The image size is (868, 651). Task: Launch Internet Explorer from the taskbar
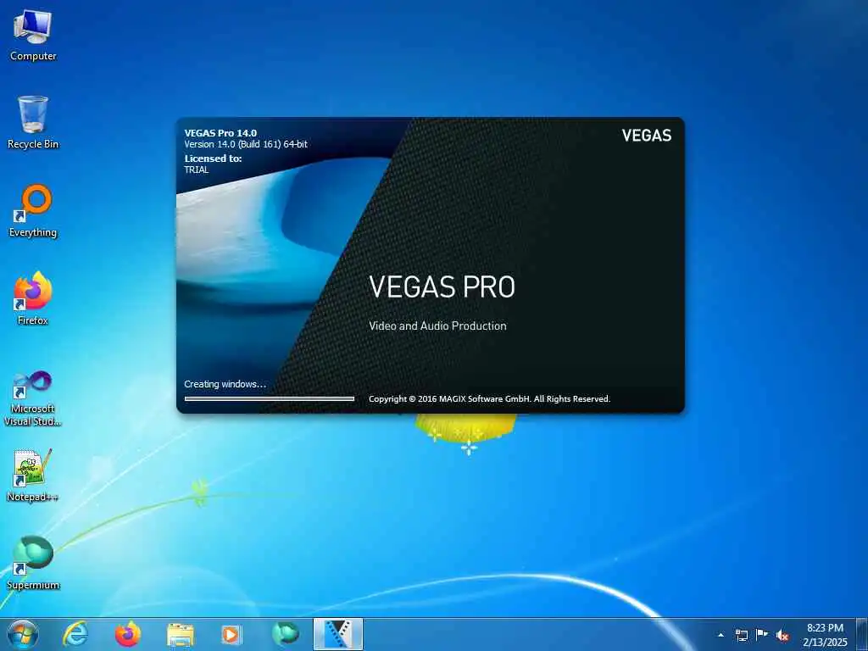75,634
